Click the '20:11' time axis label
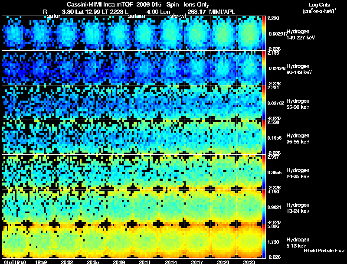This screenshot has width=347, height=264. [x=145, y=262]
